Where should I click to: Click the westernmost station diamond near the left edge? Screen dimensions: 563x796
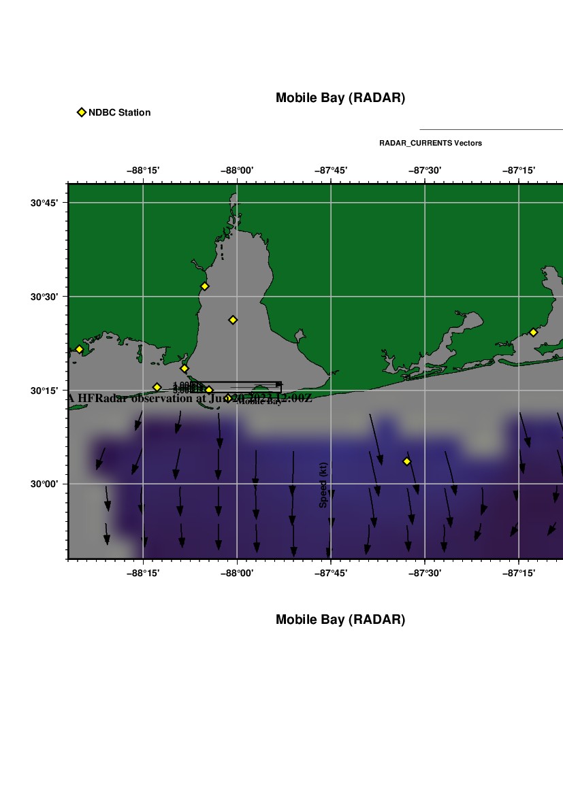click(79, 349)
